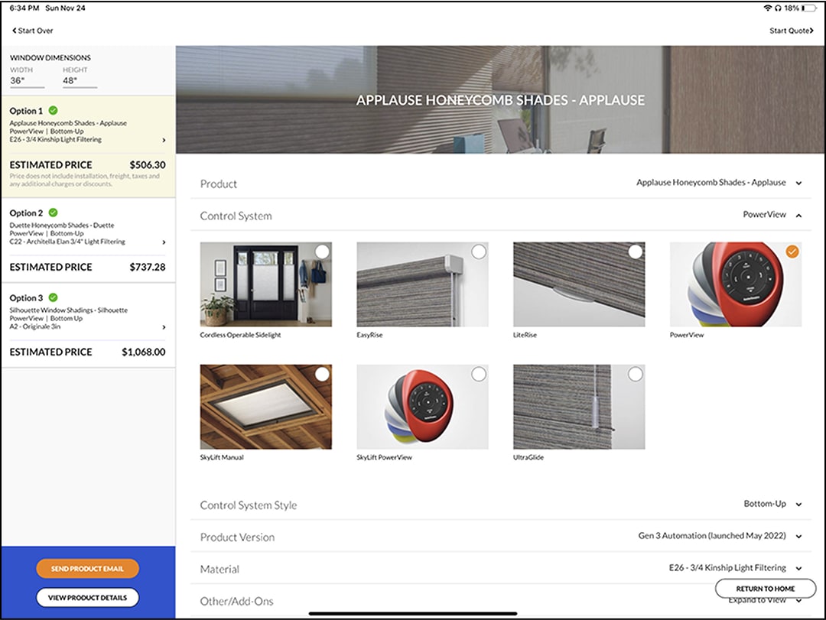Click the SkyLift PowerView remote image

click(x=422, y=407)
